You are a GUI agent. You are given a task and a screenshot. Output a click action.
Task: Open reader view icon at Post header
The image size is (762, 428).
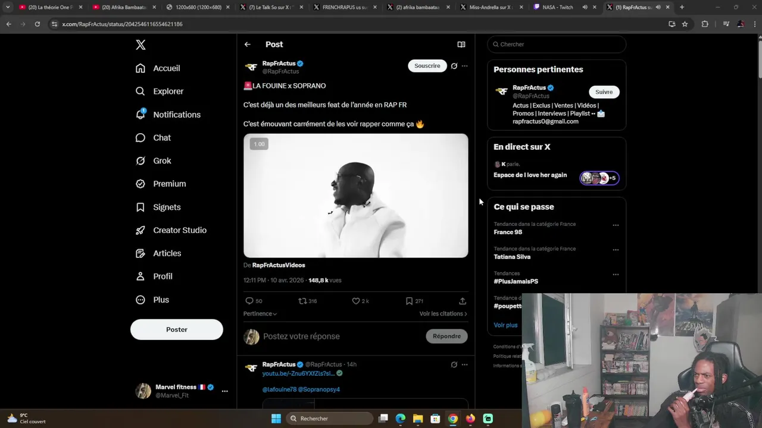point(461,45)
